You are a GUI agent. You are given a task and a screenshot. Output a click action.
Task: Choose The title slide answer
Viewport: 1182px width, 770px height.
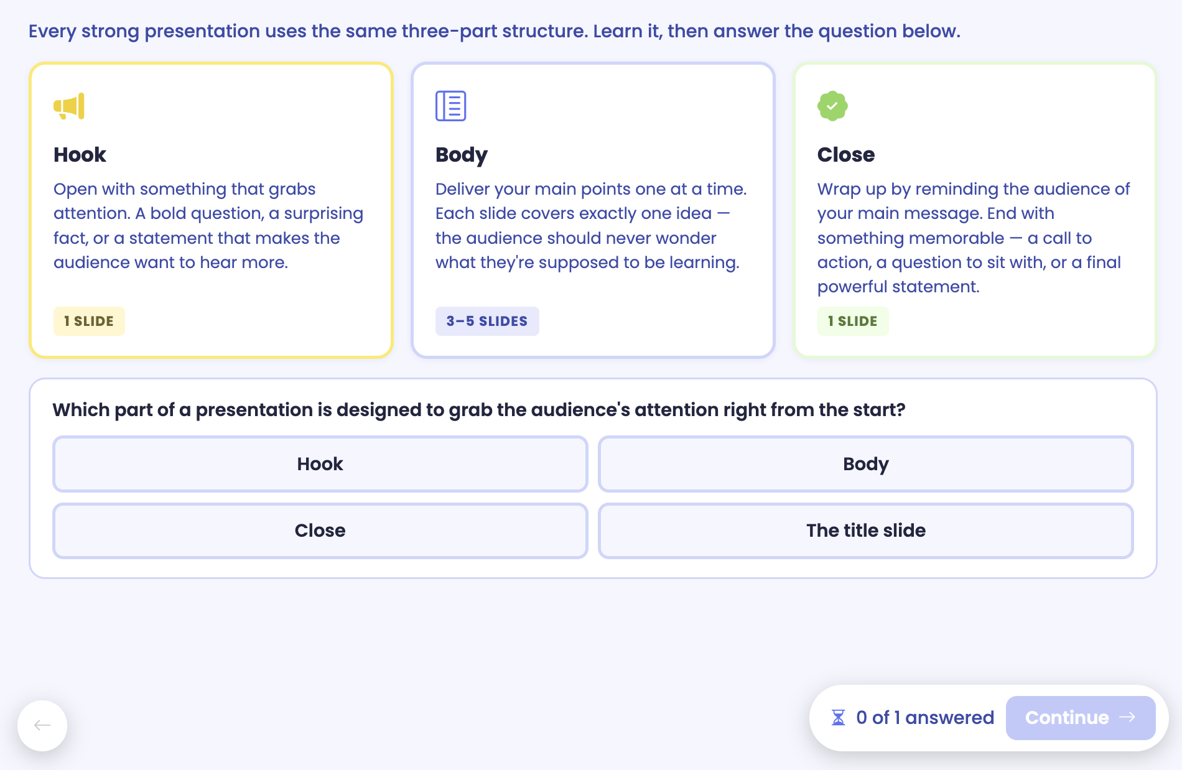coord(866,531)
